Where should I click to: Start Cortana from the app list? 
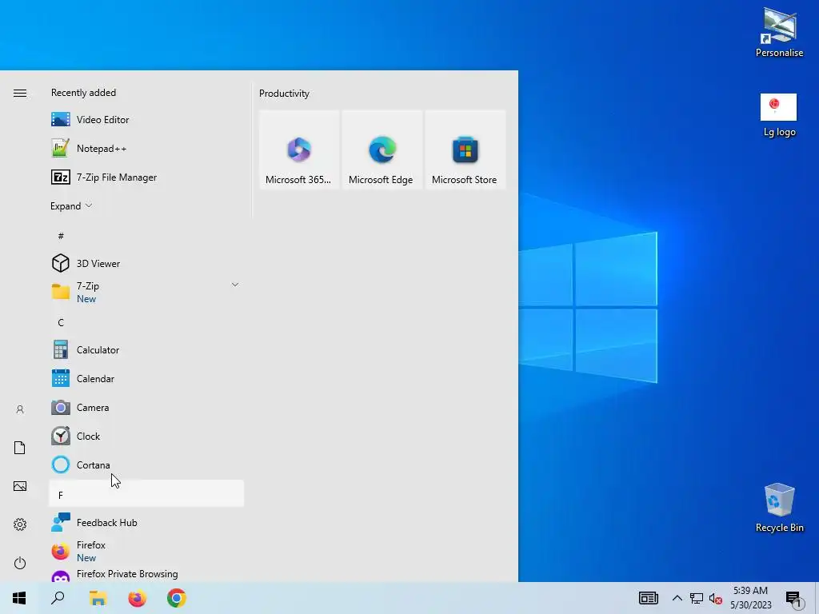click(x=146, y=464)
